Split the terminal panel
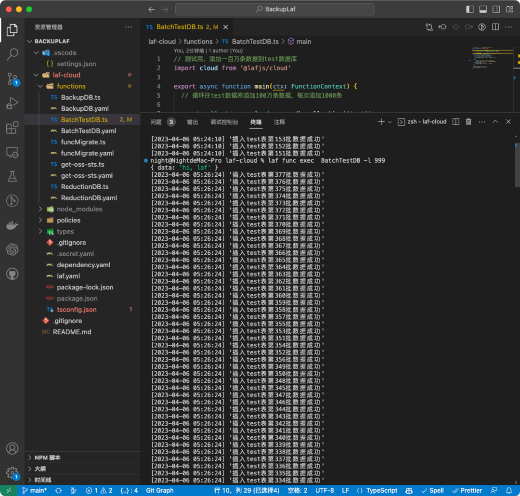The height and width of the screenshot is (496, 520). [456, 122]
